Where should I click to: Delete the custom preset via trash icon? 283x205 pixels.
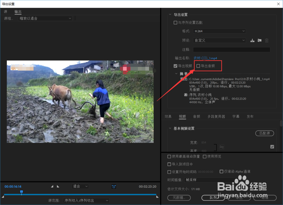point(266,40)
